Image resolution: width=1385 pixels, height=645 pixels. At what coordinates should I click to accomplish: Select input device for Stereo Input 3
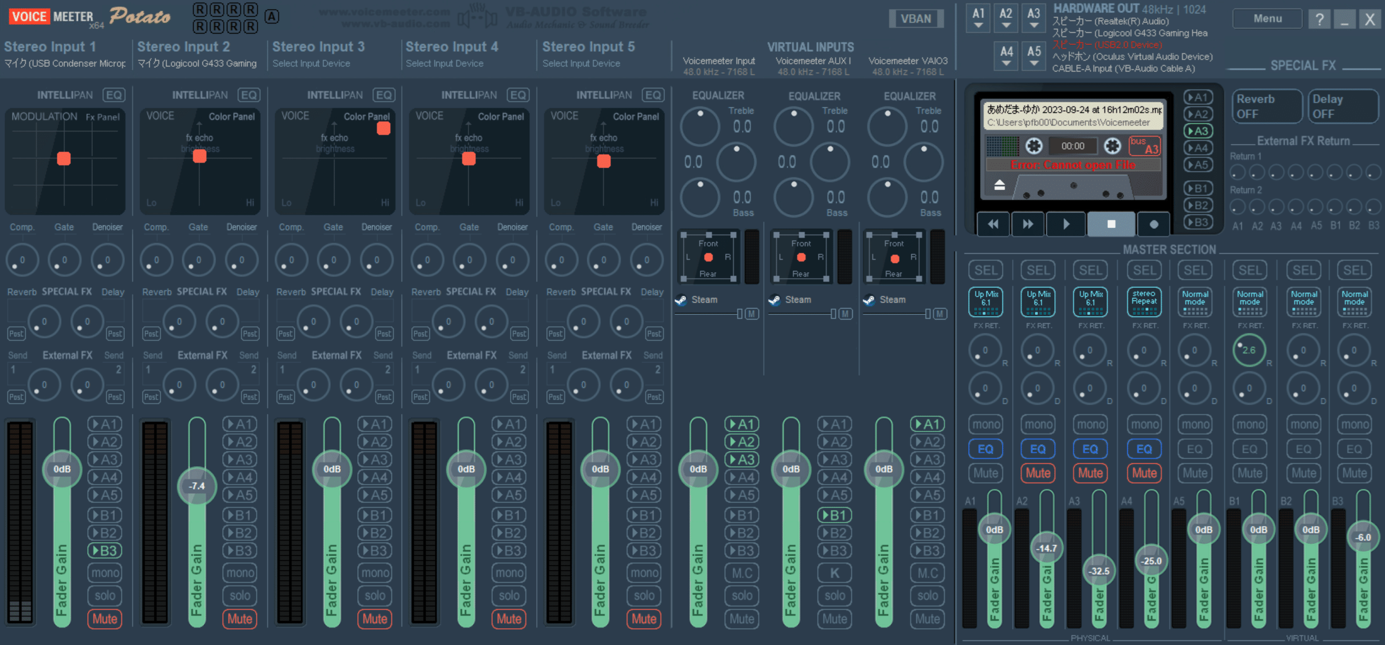click(x=311, y=64)
